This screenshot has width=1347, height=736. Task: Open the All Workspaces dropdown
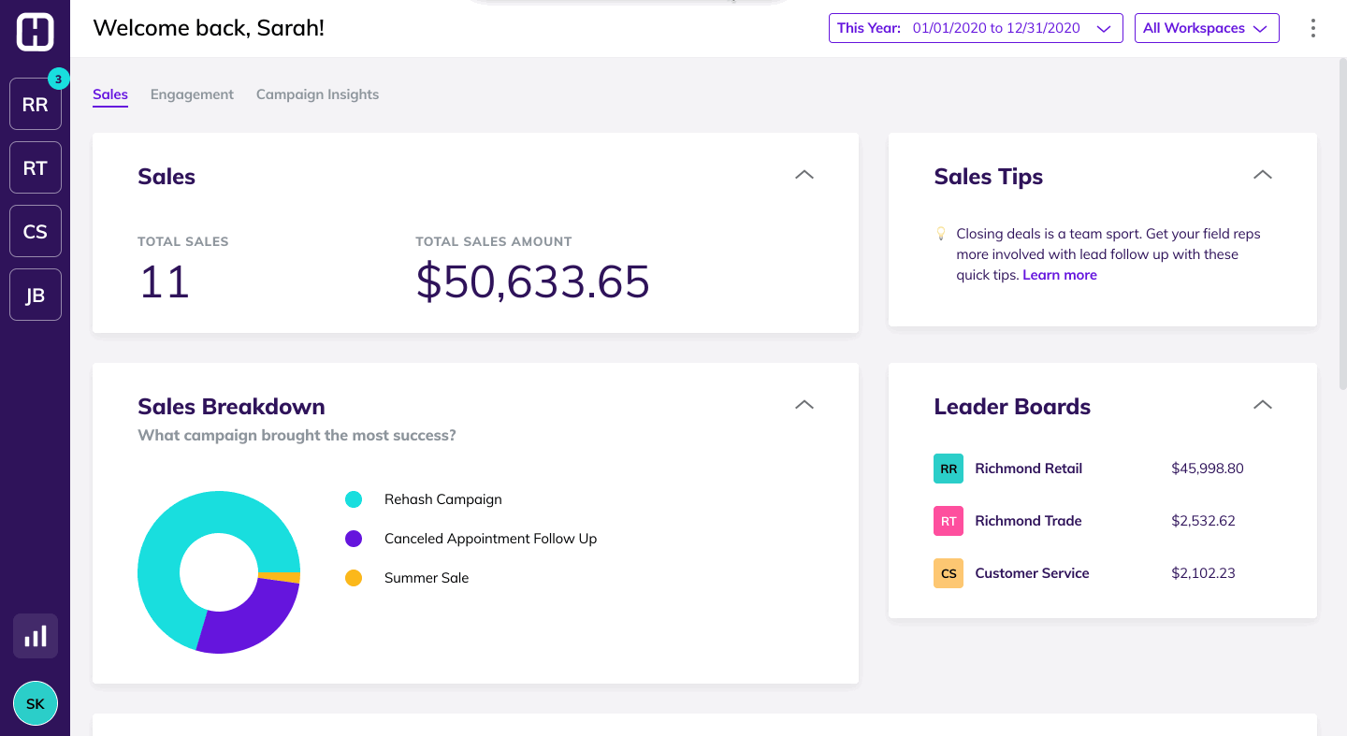click(1206, 28)
